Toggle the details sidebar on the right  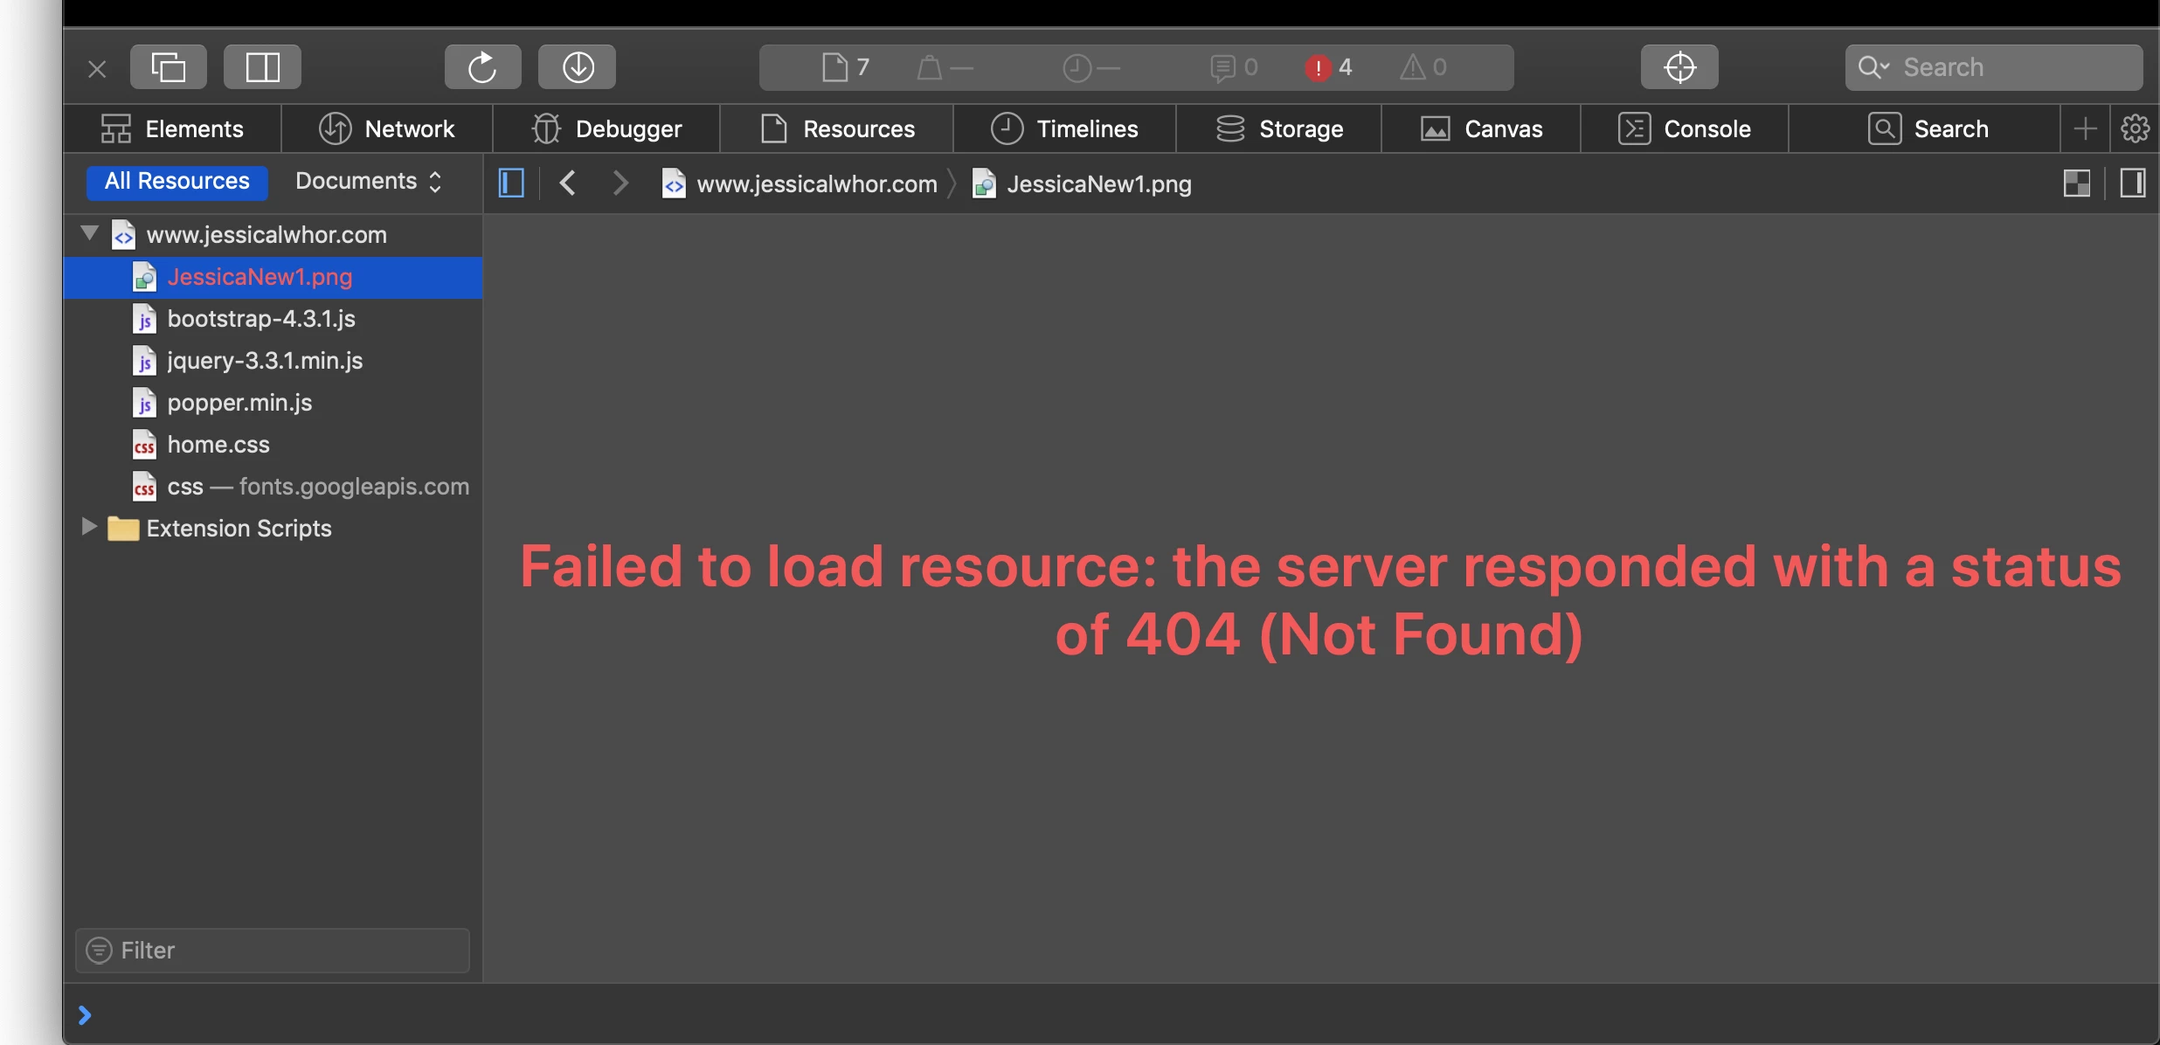pos(2132,183)
